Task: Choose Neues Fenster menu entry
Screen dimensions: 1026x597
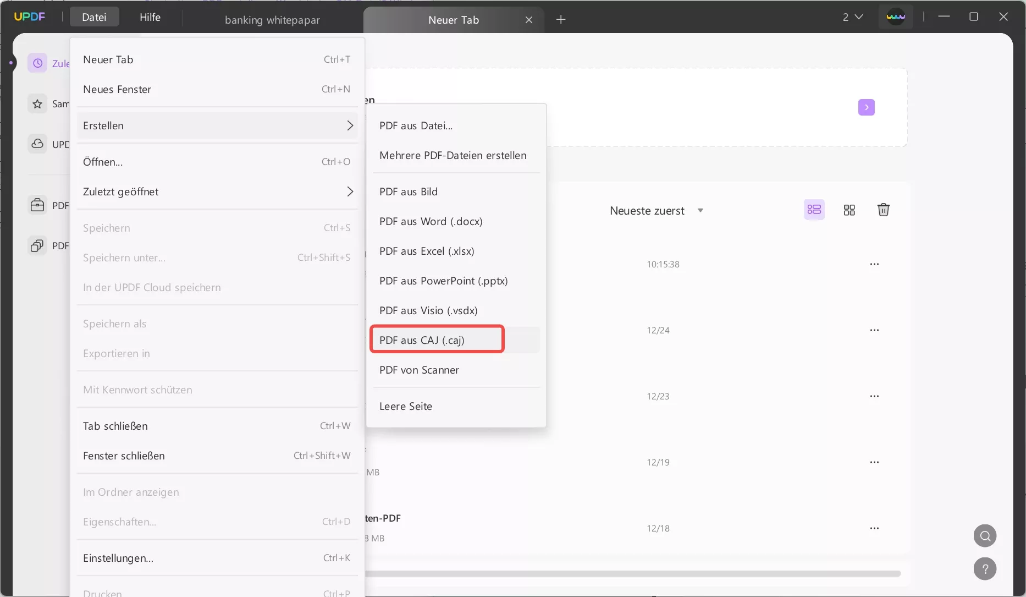Action: [217, 89]
